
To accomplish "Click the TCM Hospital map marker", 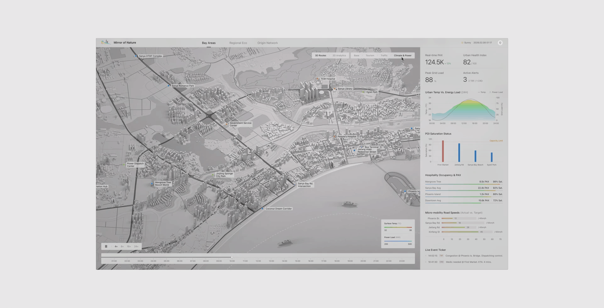I will [318, 79].
